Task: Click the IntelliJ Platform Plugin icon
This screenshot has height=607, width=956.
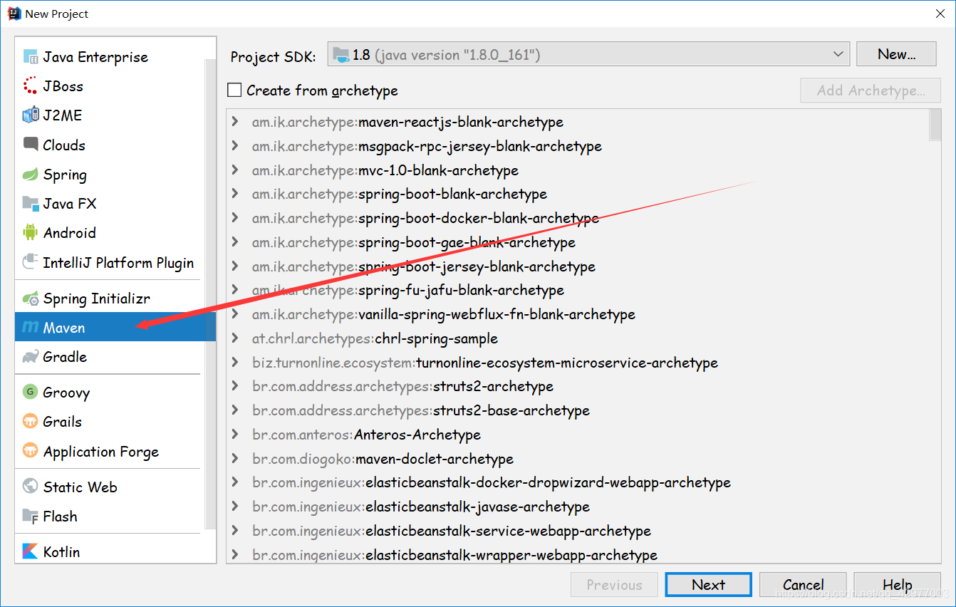Action: 30,262
